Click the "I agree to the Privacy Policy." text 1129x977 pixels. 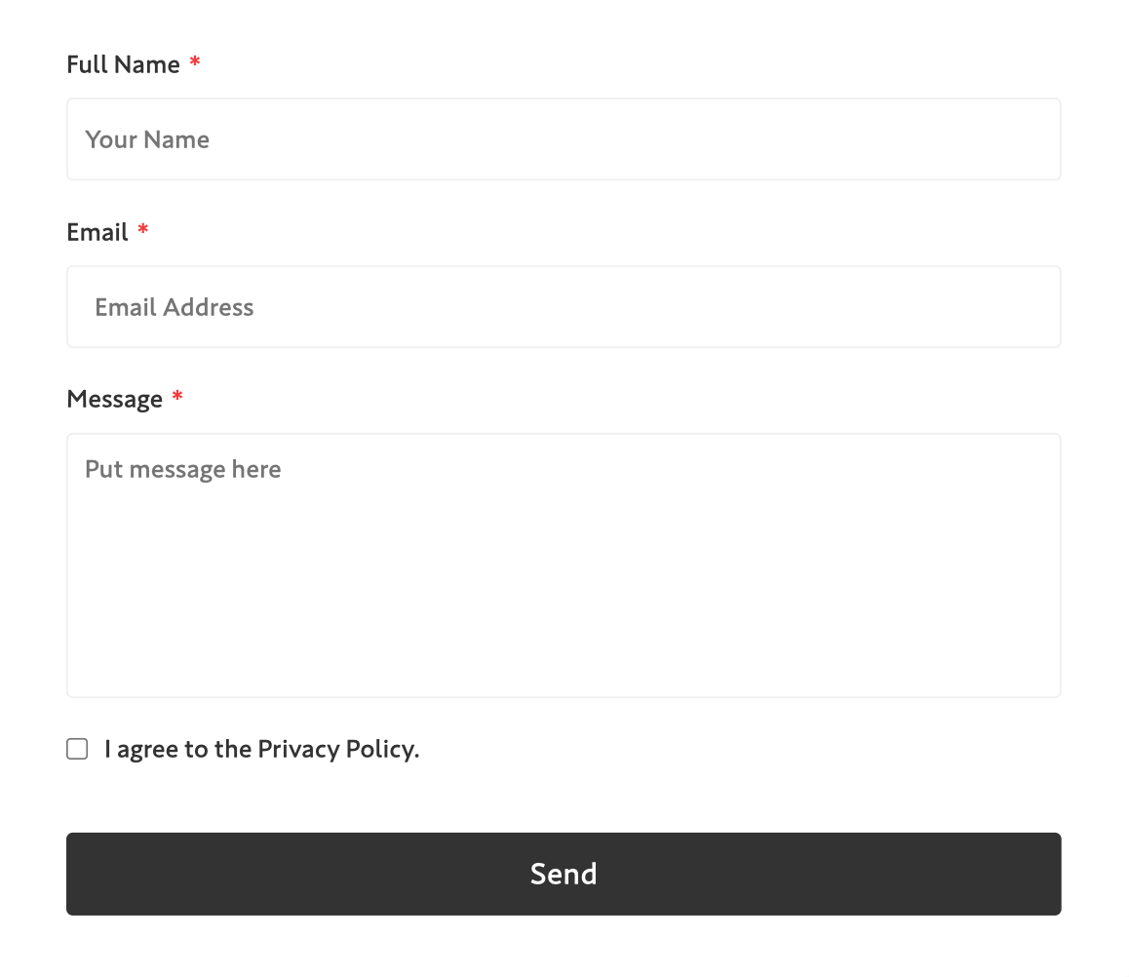(x=261, y=750)
